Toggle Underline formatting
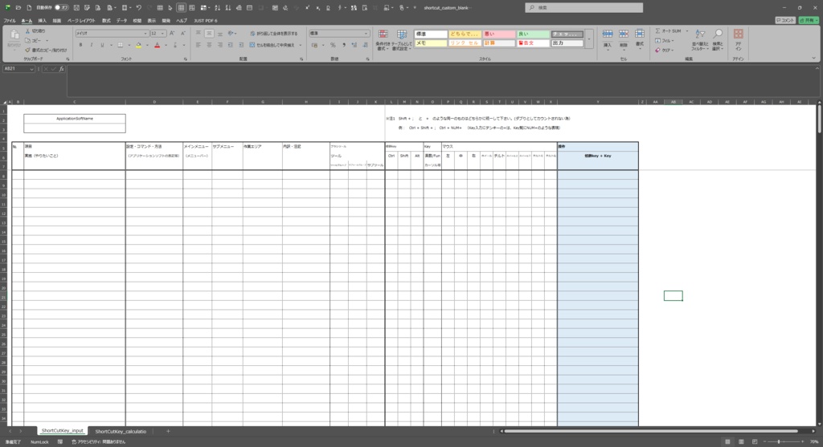Viewport: 823px width, 447px height. coord(102,45)
